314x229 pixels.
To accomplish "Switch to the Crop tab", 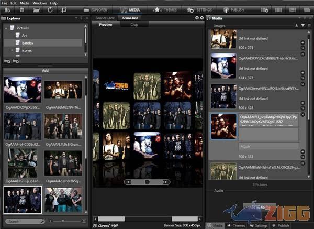I will [134, 24].
